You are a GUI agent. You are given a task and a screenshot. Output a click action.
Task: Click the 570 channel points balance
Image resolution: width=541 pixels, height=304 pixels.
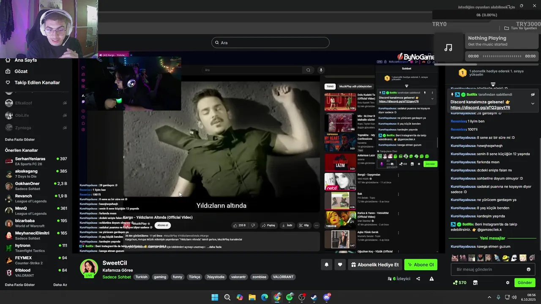(x=459, y=282)
